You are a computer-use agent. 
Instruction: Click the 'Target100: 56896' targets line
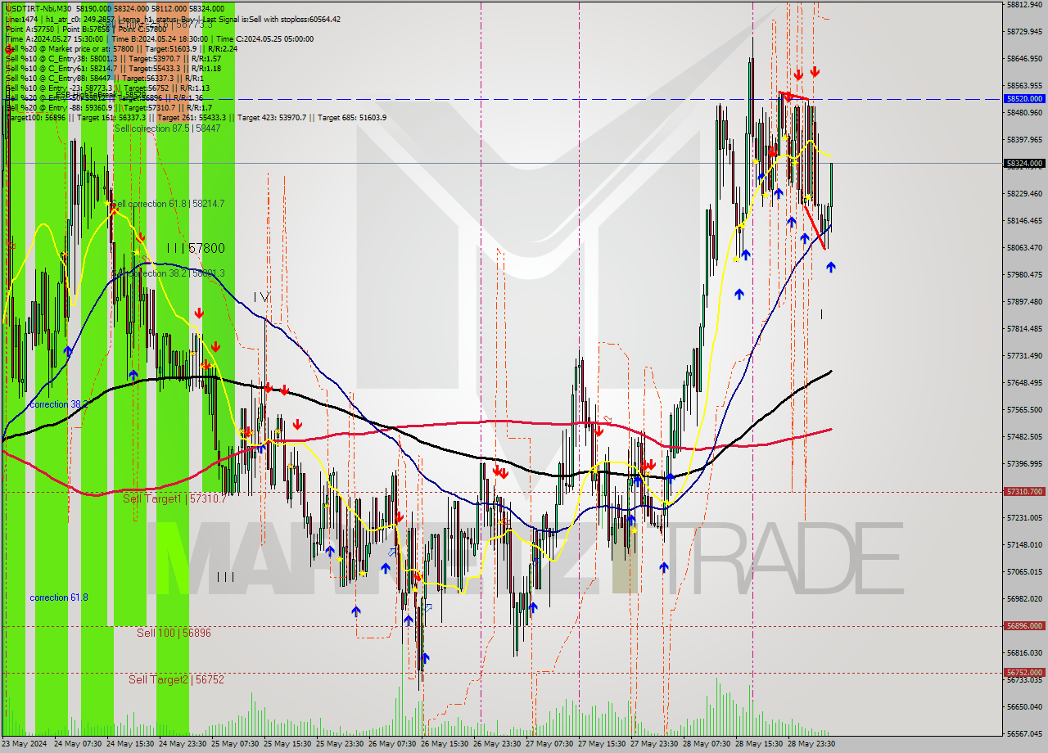click(x=196, y=117)
